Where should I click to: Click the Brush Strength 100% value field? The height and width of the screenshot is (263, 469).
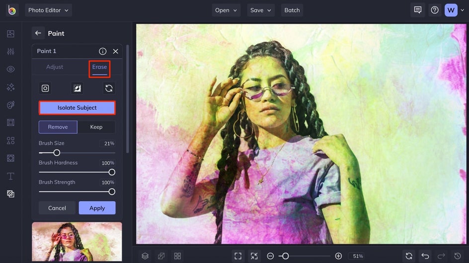click(108, 182)
